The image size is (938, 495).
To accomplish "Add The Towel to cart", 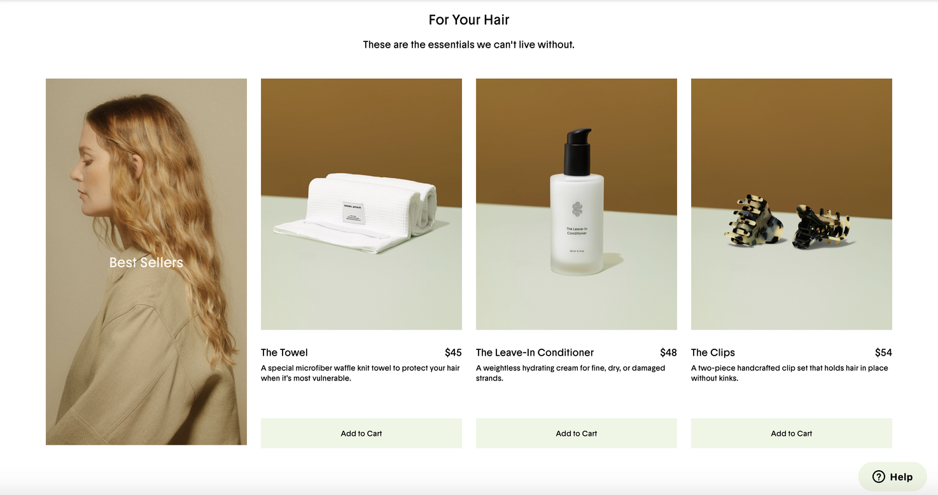I will click(361, 433).
